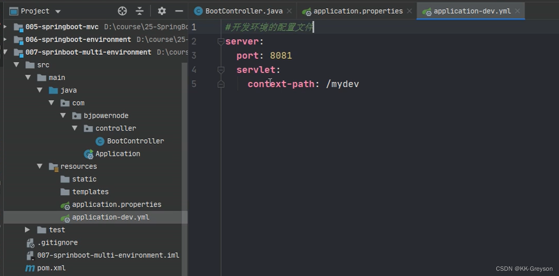The image size is (559, 276).
Task: Click the port value 8081
Action: tap(281, 55)
